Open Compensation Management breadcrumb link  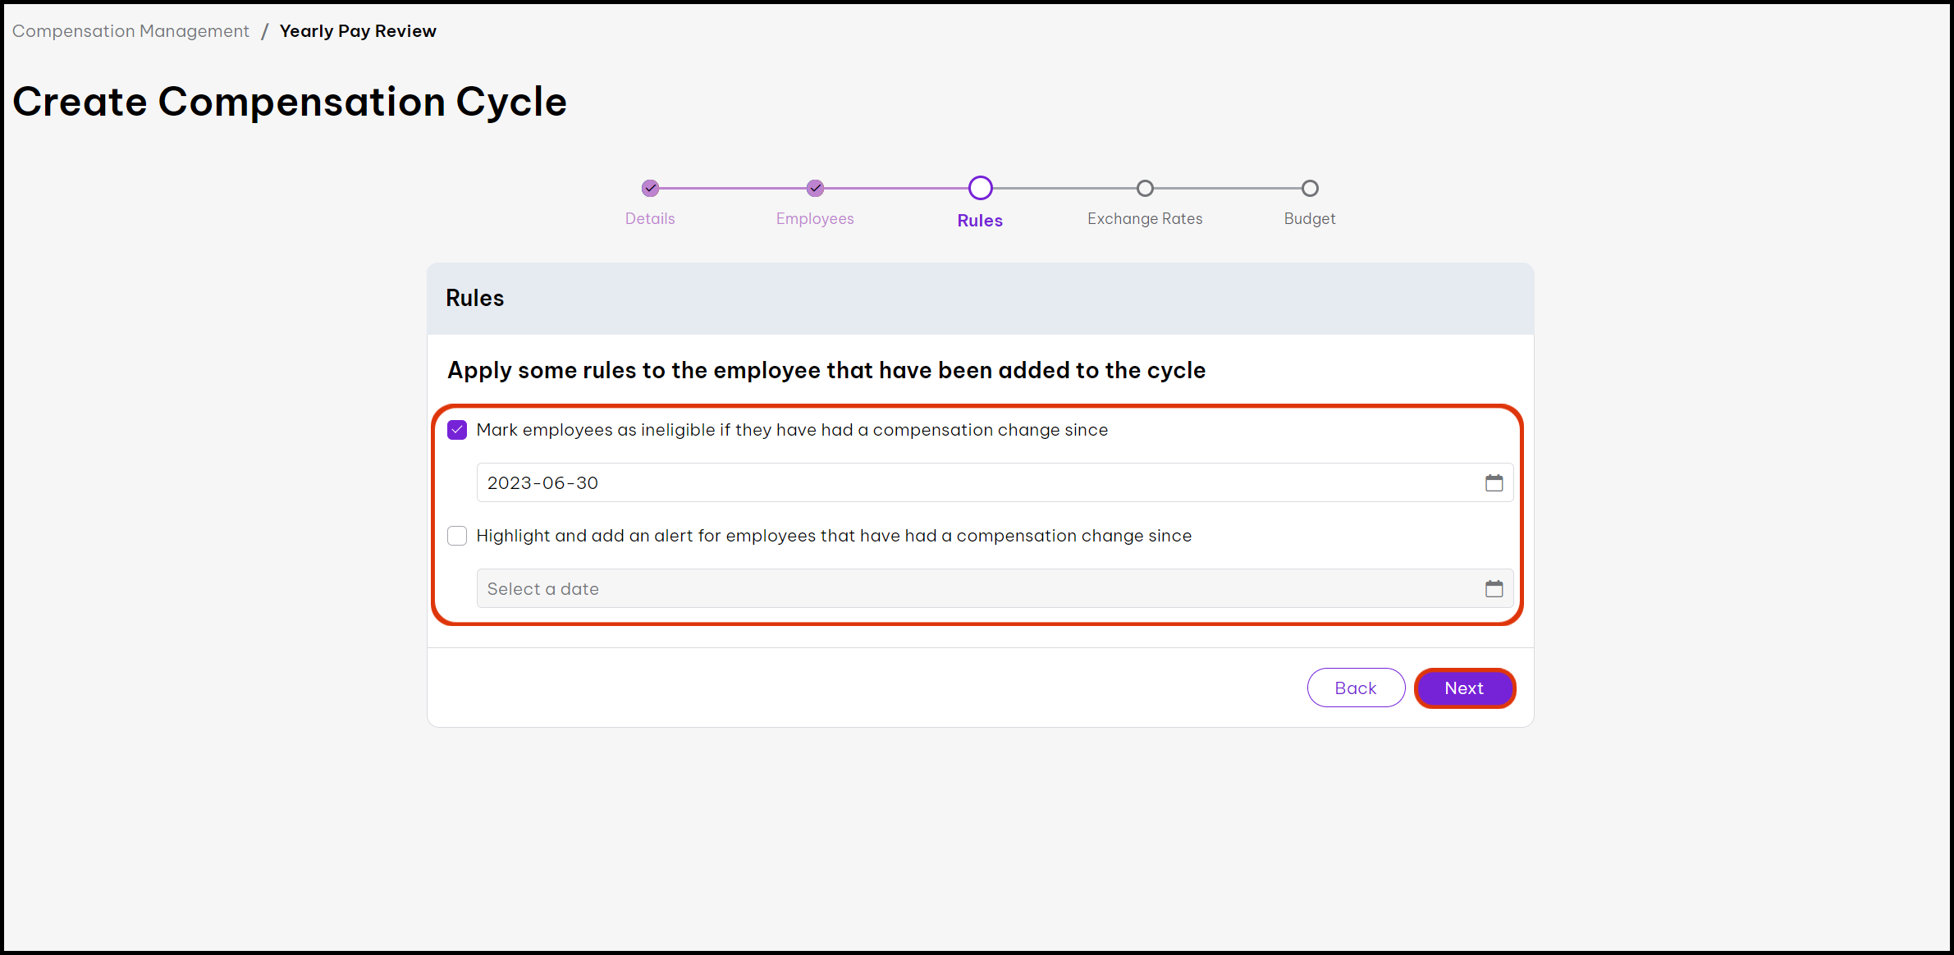tap(130, 31)
